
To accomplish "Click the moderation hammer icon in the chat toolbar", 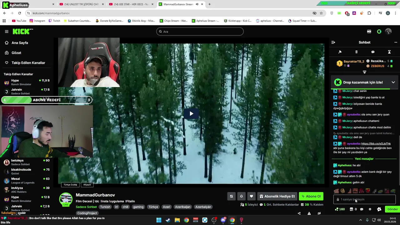I will point(340,52).
